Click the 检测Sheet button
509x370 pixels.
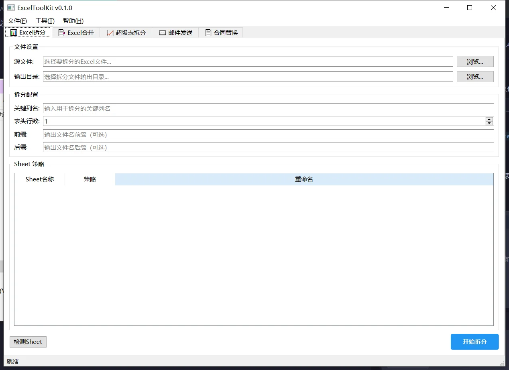point(28,342)
